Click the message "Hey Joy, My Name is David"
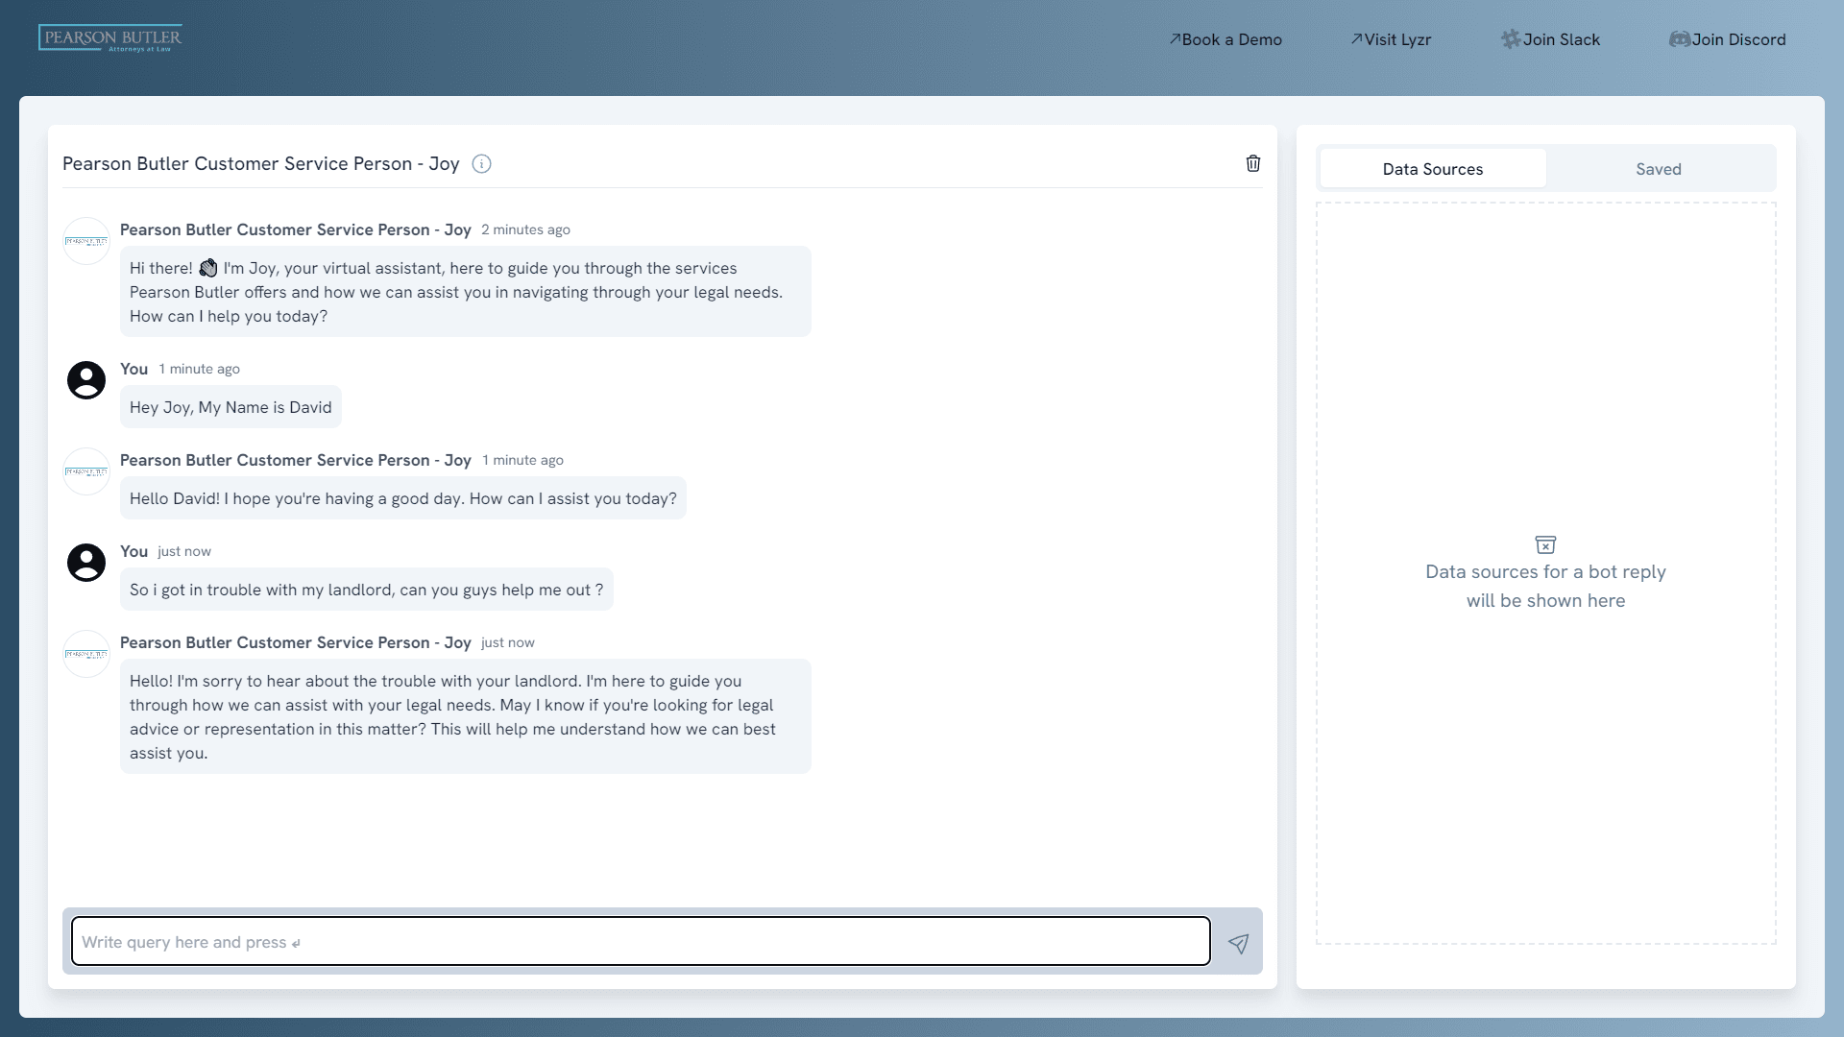This screenshot has width=1844, height=1037. 230,407
